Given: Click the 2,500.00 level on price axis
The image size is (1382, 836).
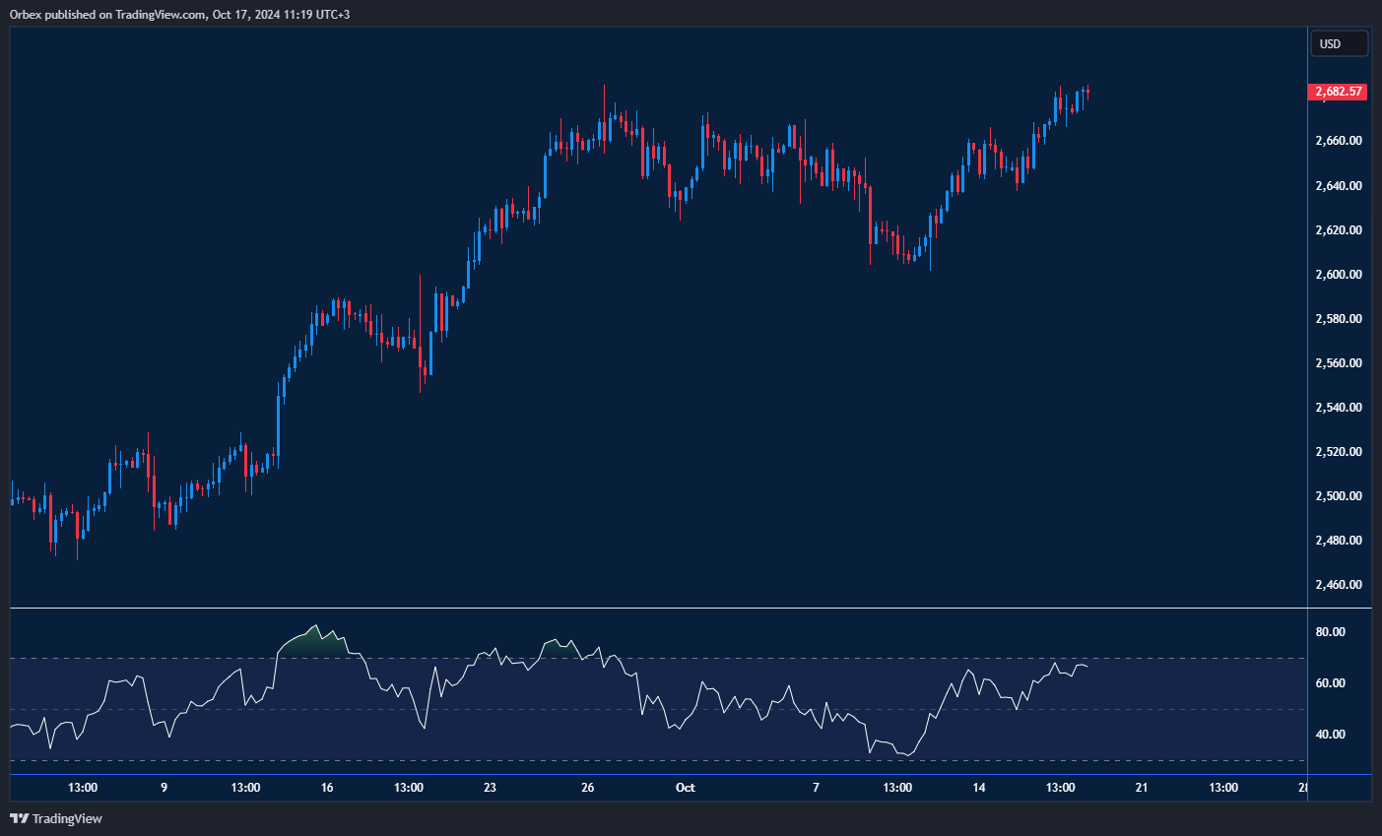Looking at the screenshot, I should click(x=1339, y=496).
